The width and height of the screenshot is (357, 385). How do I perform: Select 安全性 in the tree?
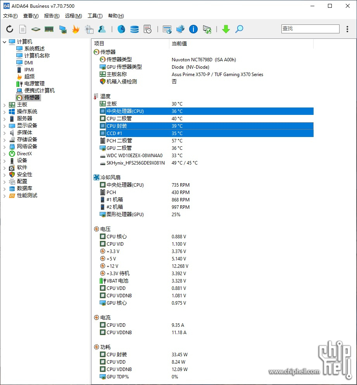(x=24, y=174)
